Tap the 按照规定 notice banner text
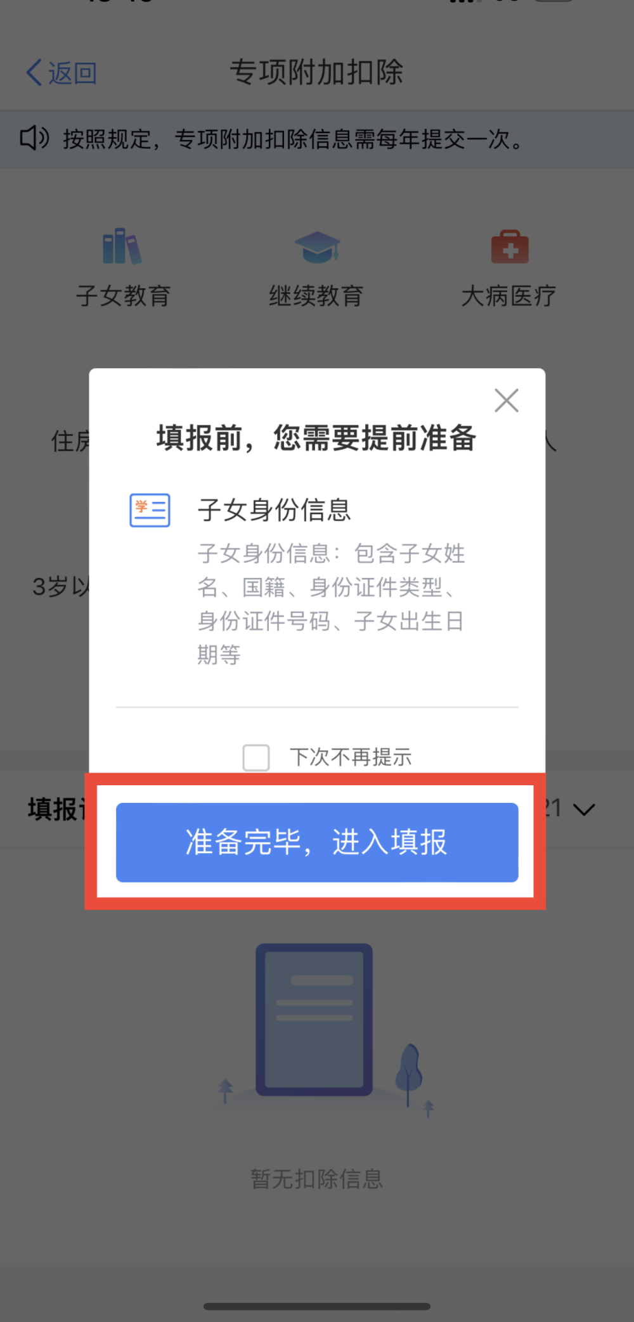 pos(293,139)
